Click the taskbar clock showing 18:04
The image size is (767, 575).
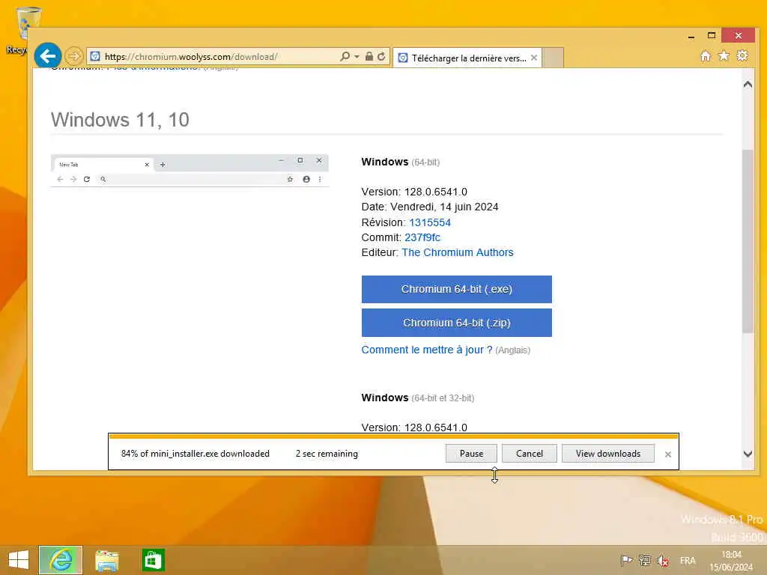click(731, 561)
